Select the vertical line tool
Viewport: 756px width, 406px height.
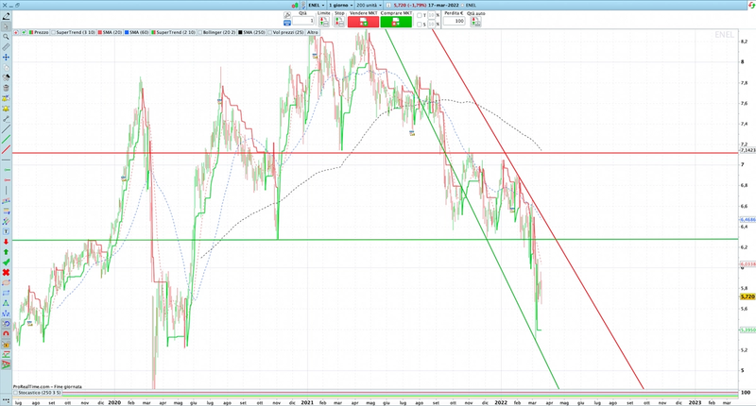coord(6,190)
